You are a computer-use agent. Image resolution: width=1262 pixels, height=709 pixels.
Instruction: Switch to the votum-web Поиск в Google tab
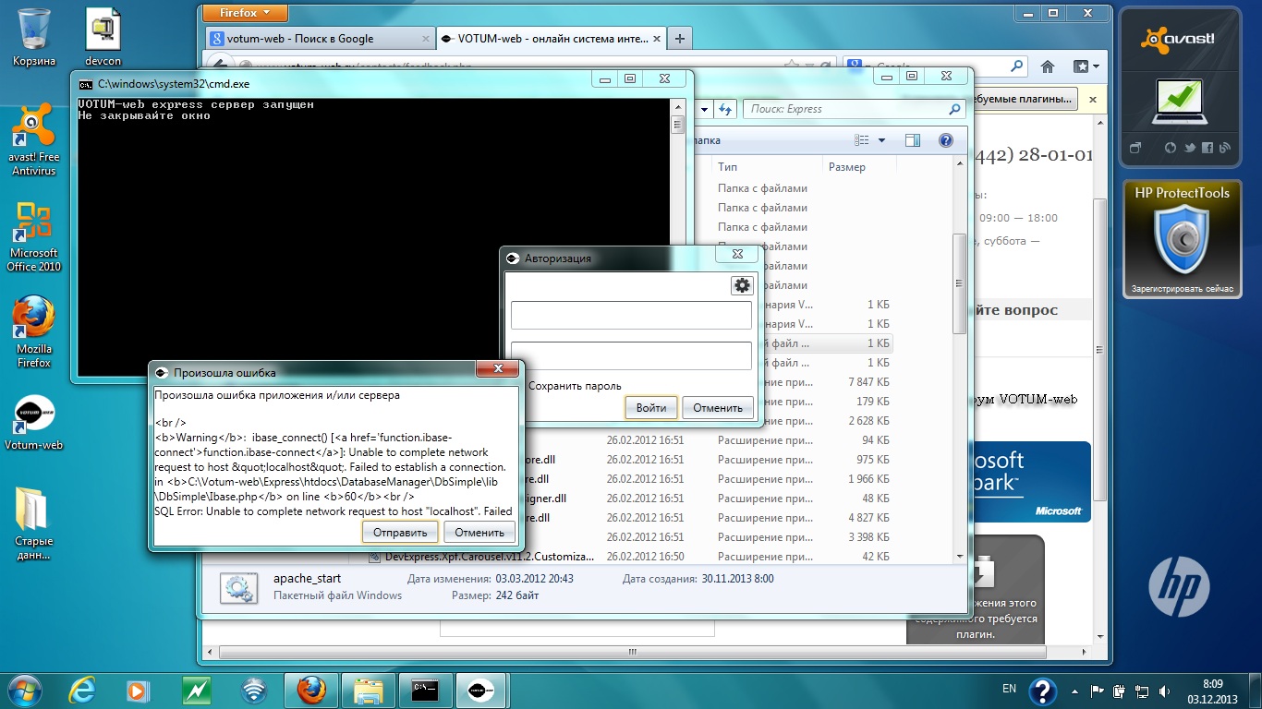pyautogui.click(x=320, y=39)
